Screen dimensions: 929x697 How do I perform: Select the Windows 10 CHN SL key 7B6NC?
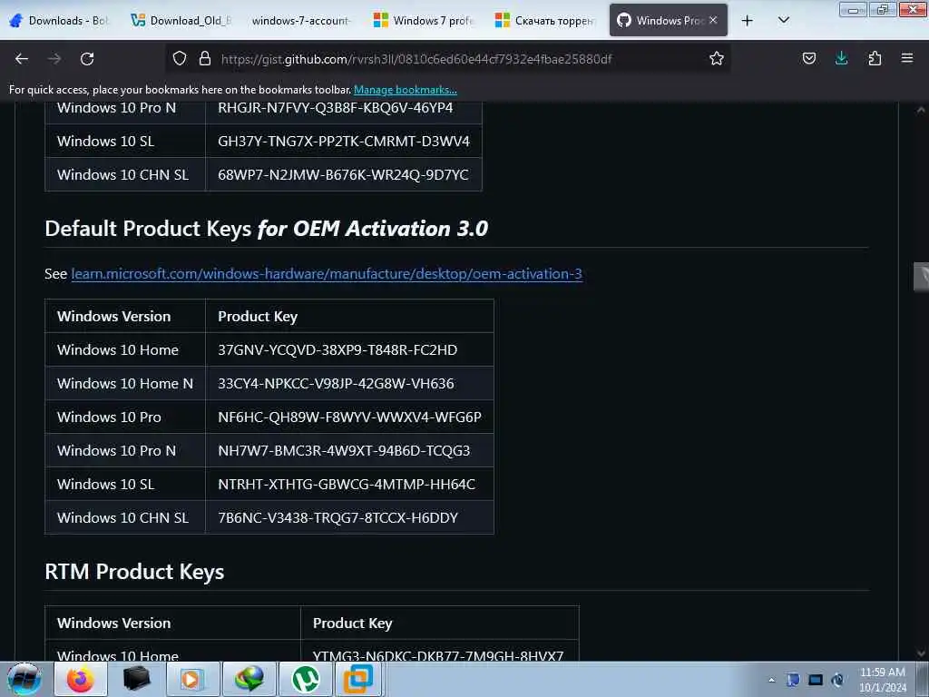tap(337, 518)
